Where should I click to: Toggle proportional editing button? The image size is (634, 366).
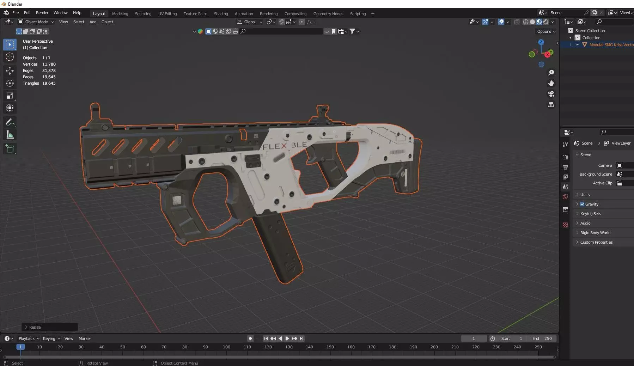point(302,22)
